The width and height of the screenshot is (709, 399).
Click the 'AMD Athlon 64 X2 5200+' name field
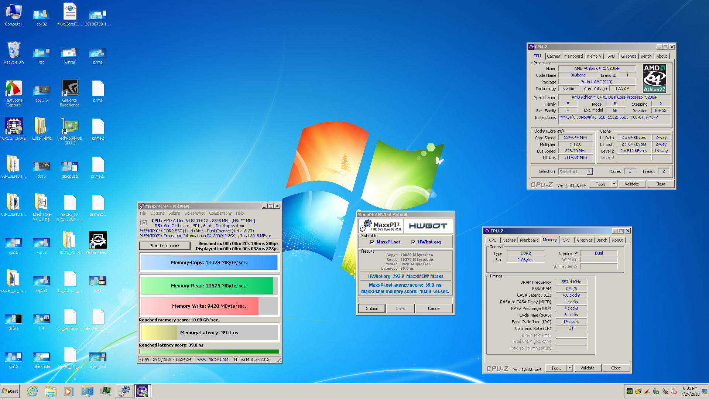click(x=596, y=68)
